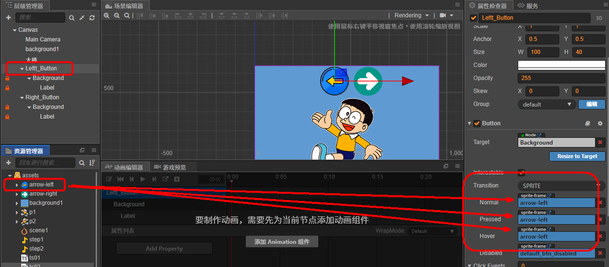The width and height of the screenshot is (609, 267).
Task: Pop out the assets panel
Action: tap(82, 150)
